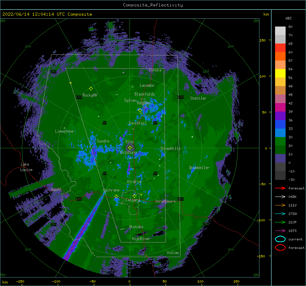Click the yellow diamond marker above RockyMH
The image size is (306, 286).
(91, 89)
